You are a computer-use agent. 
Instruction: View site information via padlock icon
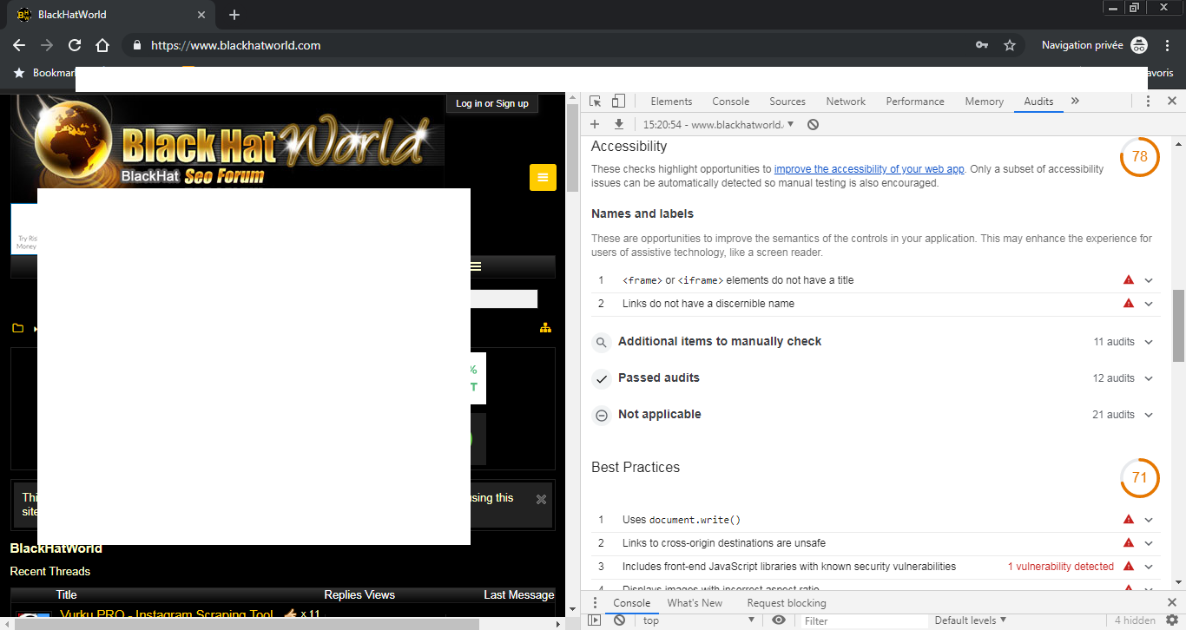pyautogui.click(x=136, y=45)
